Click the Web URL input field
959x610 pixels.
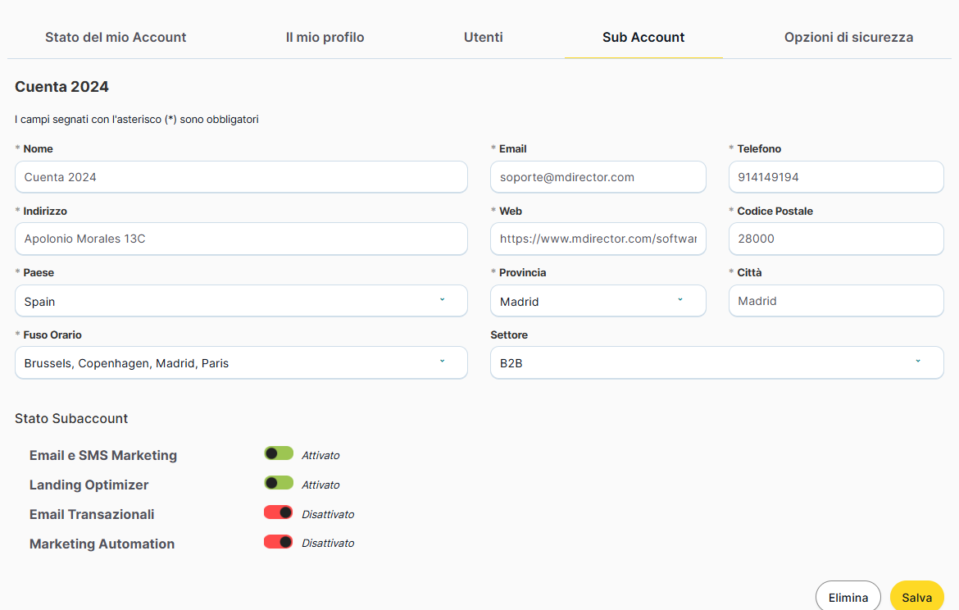point(598,239)
